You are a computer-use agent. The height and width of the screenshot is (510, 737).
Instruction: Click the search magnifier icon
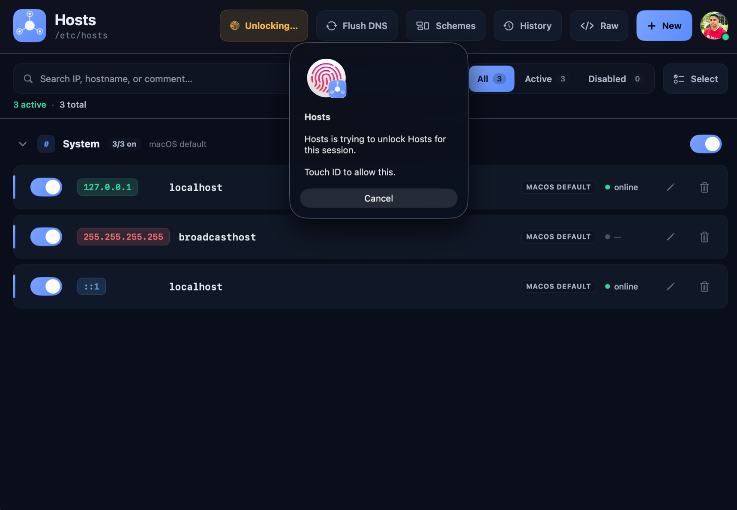(x=28, y=79)
